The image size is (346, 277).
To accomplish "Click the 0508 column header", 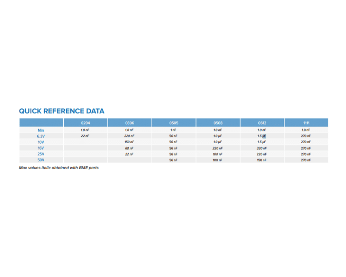I will pos(218,123).
